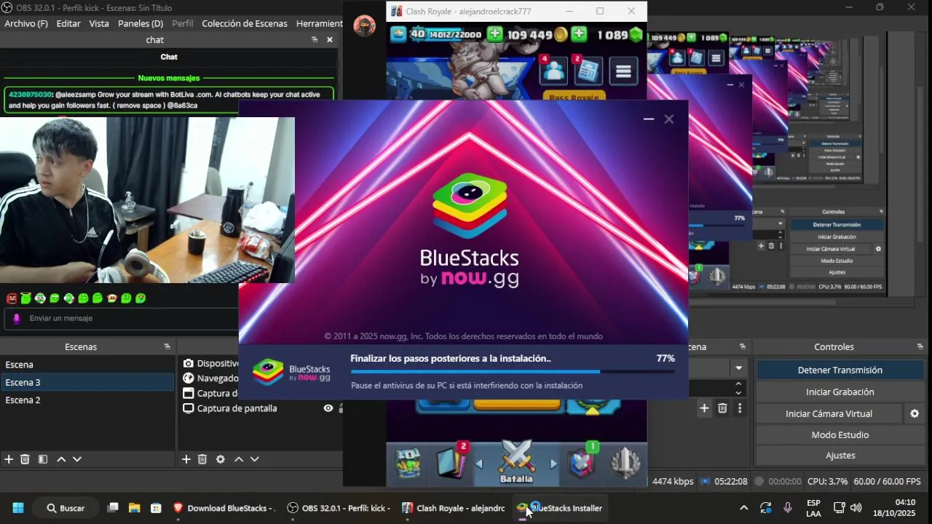The image size is (932, 524).
Task: Click the purple emote icon in chat input
Action: tap(17, 318)
